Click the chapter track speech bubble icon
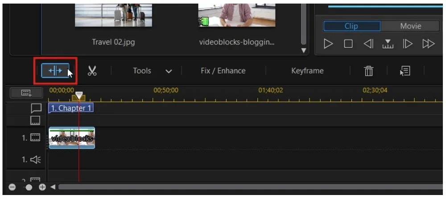The image size is (446, 199). tap(36, 108)
